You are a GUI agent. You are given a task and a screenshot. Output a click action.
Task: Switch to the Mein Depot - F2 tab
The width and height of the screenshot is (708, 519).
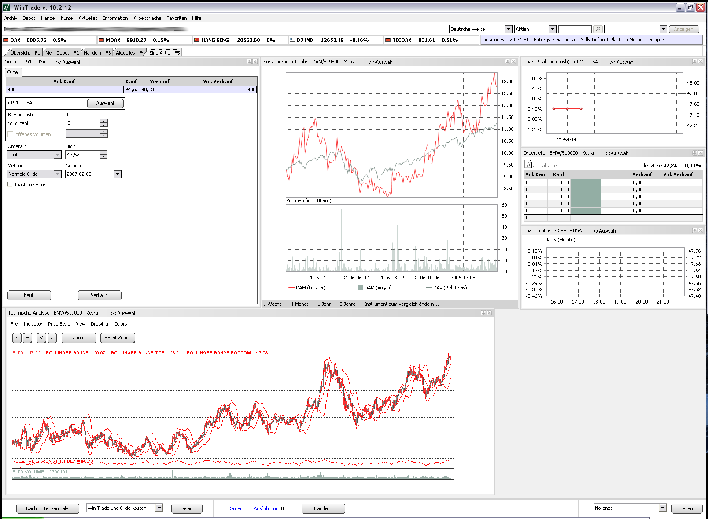coord(62,53)
